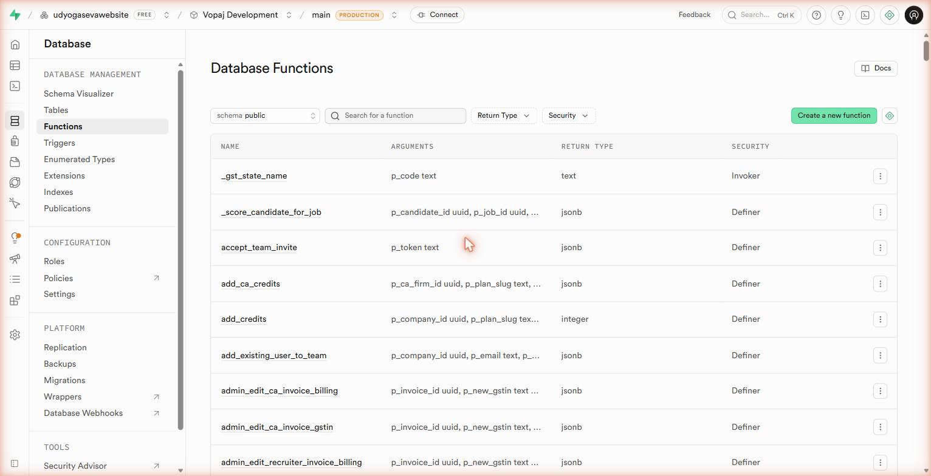The width and height of the screenshot is (931, 476).
Task: Open Migrations under Platform
Action: (x=64, y=381)
